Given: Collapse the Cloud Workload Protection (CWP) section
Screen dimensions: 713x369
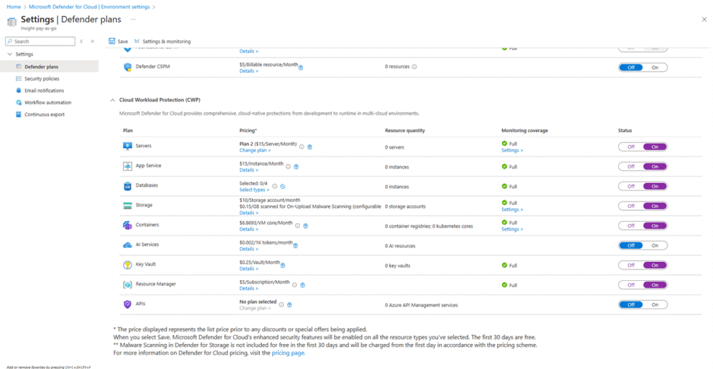Looking at the screenshot, I should (113, 100).
